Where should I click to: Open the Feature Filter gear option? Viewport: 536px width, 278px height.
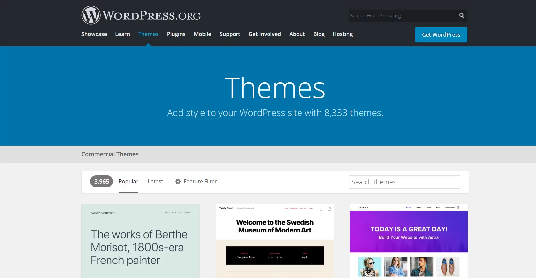[x=196, y=181]
